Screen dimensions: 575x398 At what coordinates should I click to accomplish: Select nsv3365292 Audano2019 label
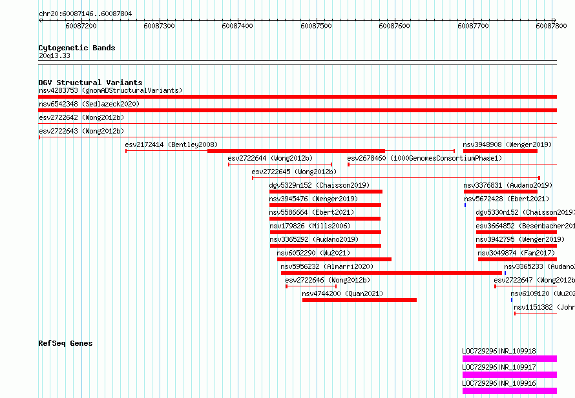[x=314, y=239]
